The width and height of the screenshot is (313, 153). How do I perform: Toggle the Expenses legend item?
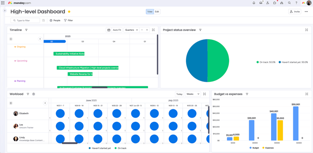pyautogui.click(x=268, y=148)
